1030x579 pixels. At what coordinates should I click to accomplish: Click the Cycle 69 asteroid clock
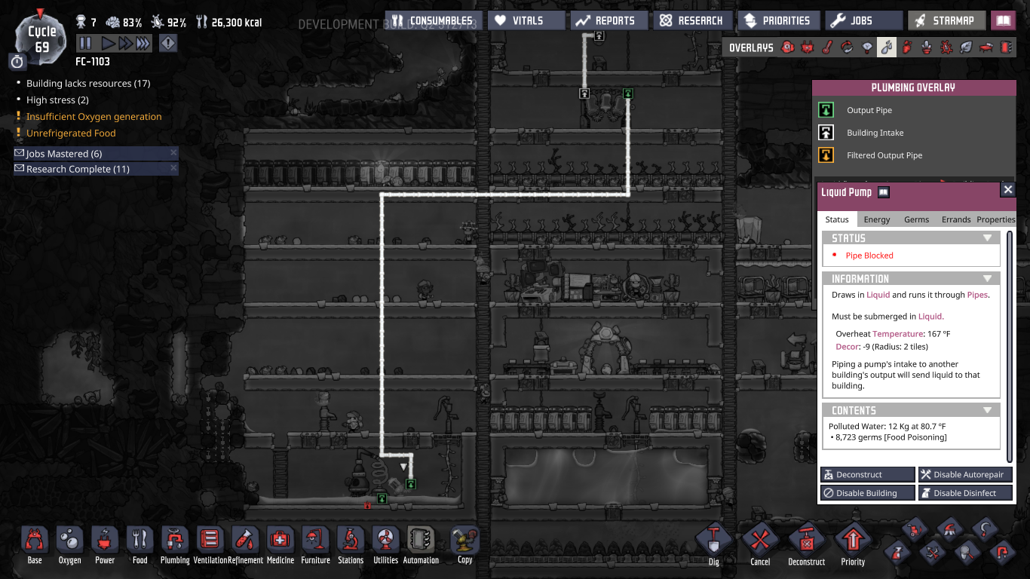tap(41, 38)
